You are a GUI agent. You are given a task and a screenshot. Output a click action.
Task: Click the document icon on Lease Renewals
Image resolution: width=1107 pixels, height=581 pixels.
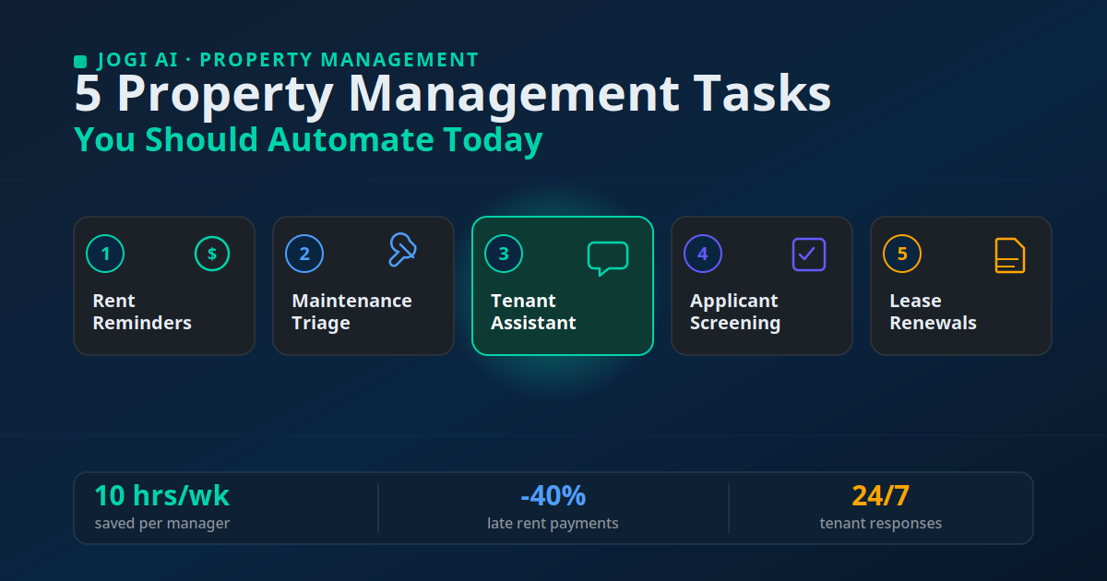(1010, 255)
